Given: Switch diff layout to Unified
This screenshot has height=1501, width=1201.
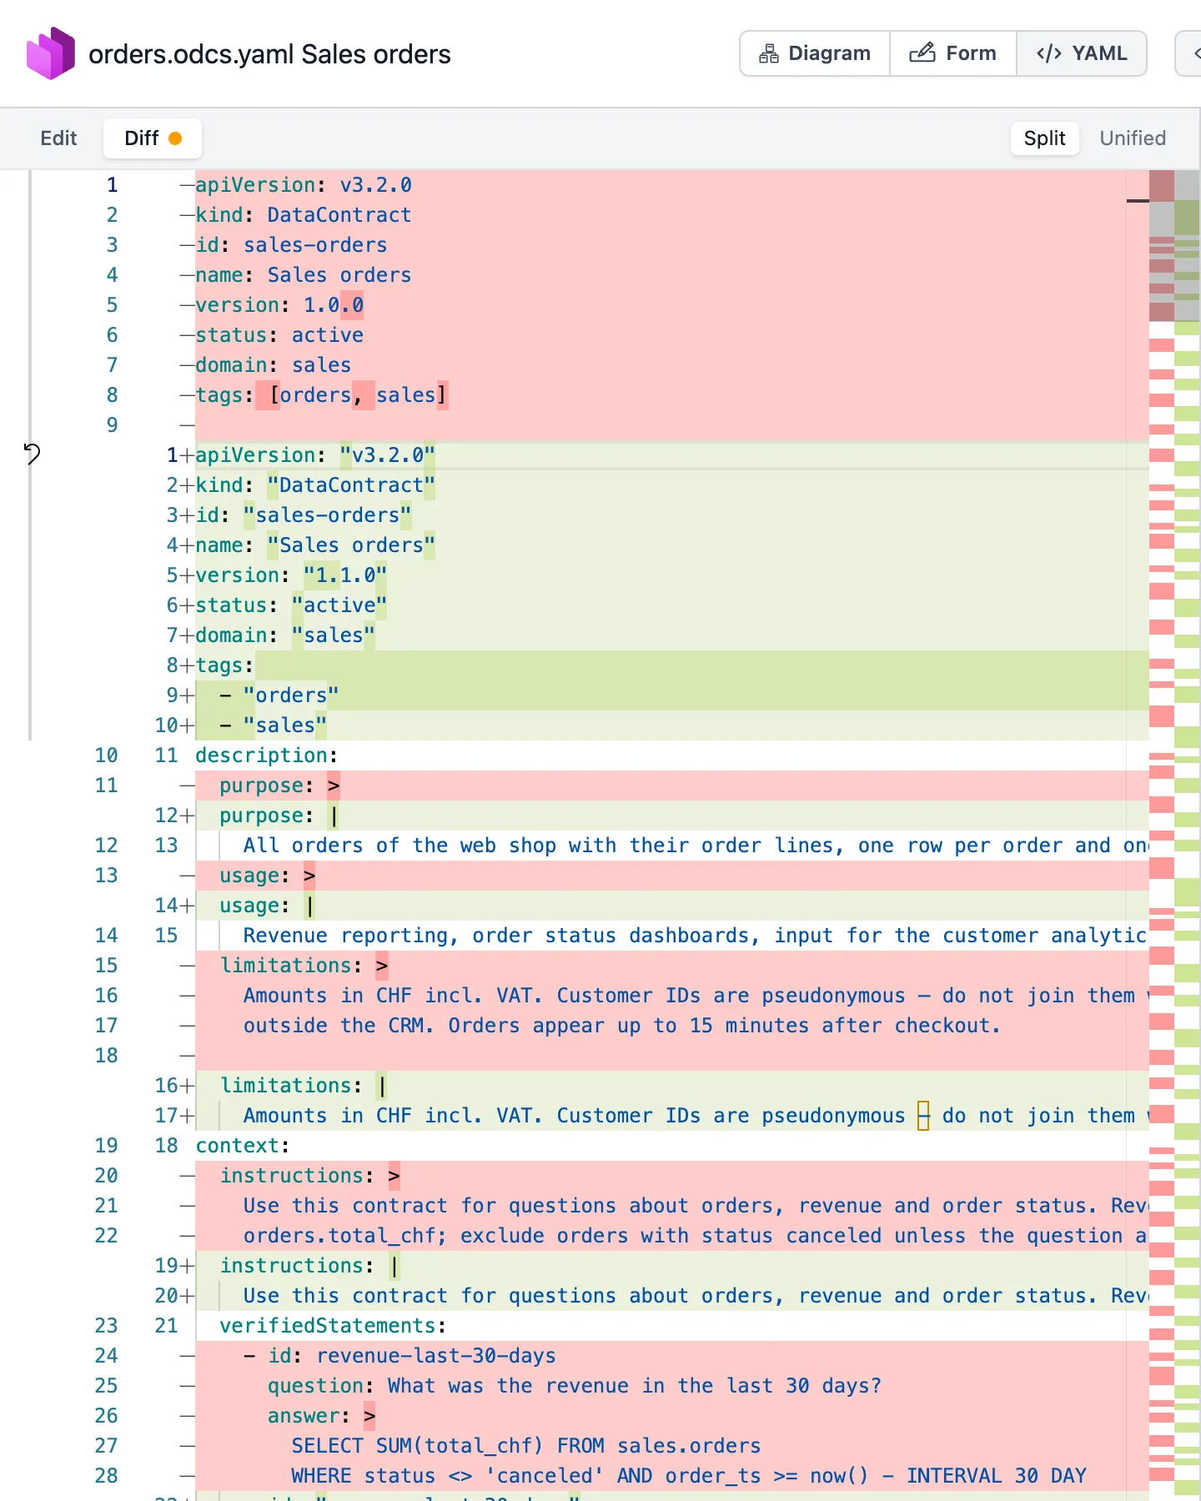Looking at the screenshot, I should [x=1133, y=138].
